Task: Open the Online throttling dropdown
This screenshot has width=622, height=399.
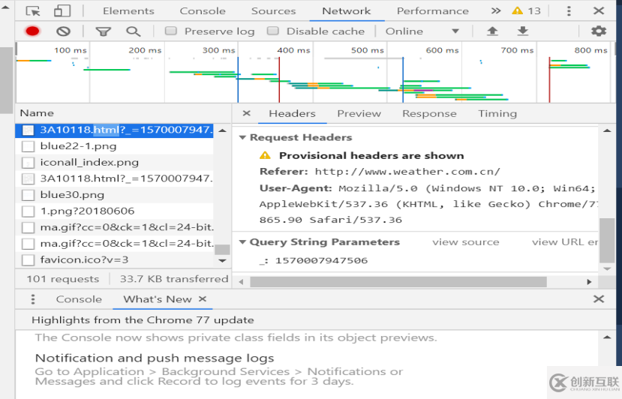Action: click(x=422, y=31)
